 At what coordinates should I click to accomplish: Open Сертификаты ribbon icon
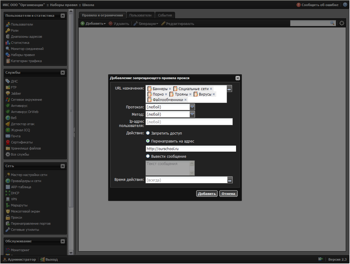[8, 142]
